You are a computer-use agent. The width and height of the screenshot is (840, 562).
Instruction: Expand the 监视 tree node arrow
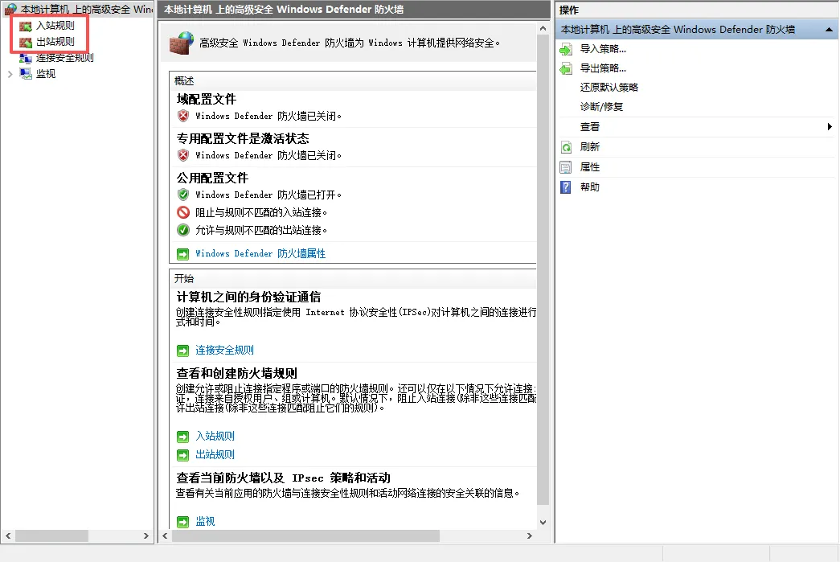(x=10, y=74)
